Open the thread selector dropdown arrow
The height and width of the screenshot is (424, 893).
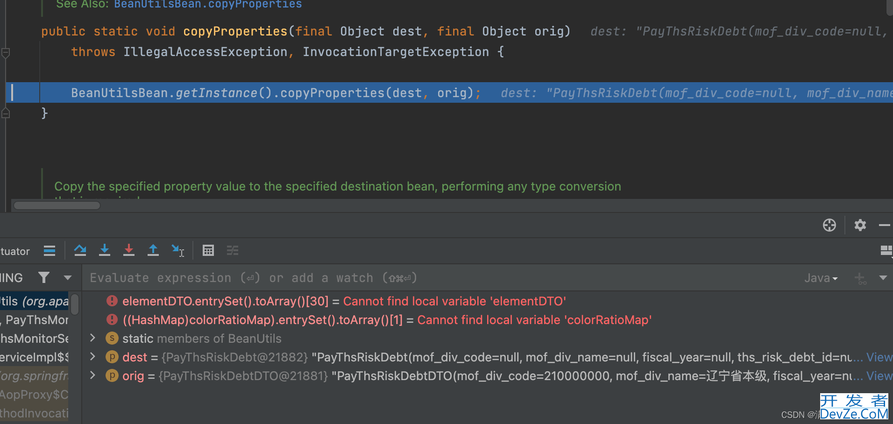coord(68,277)
